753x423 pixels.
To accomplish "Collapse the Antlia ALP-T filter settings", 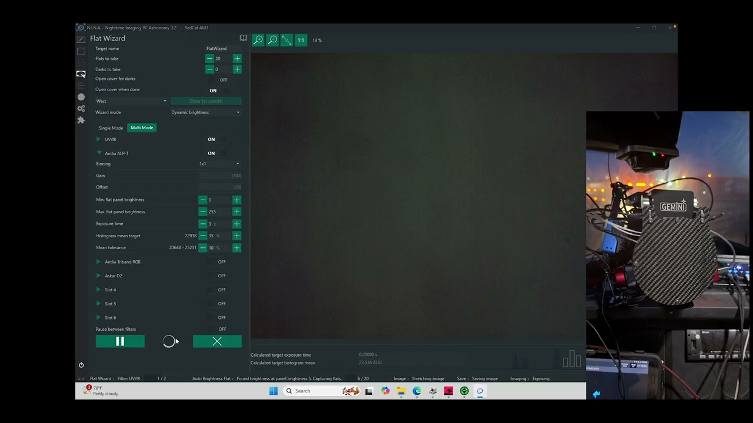I will 99,153.
